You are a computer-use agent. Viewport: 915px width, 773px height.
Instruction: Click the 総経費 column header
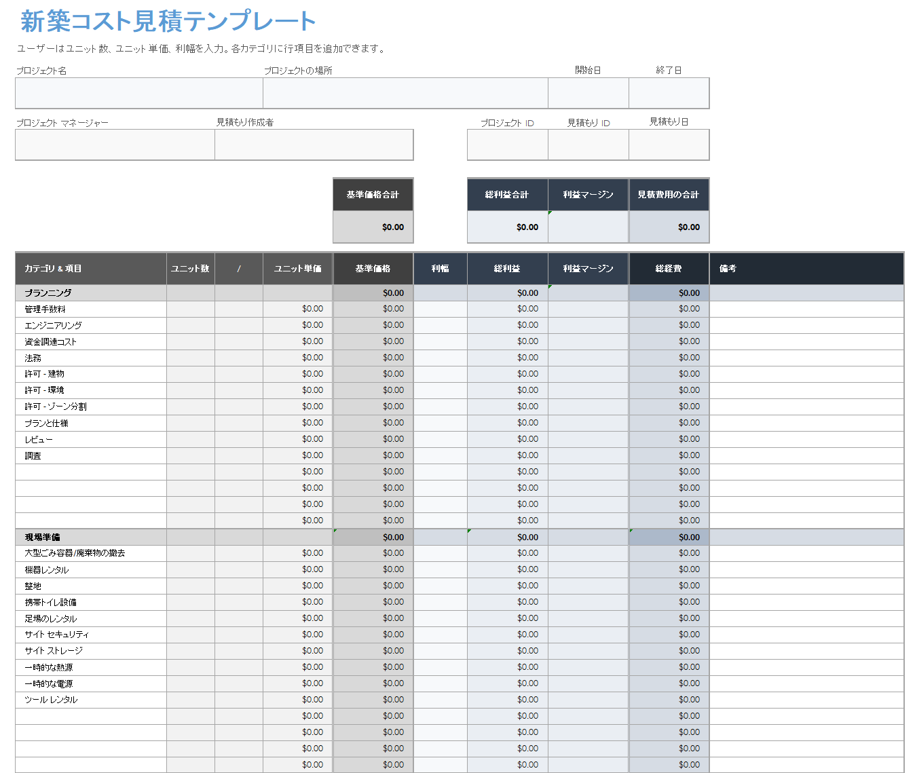click(669, 269)
